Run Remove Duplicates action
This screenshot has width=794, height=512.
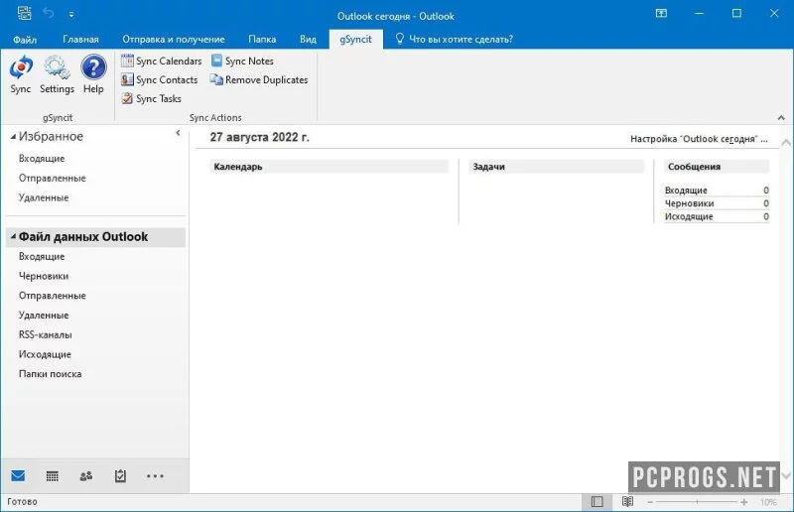click(259, 79)
